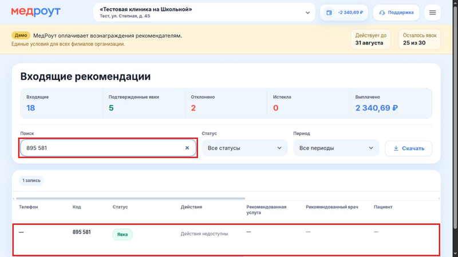Click the scroll-left arrow of the table scrollbar
Viewport: 458px width, 257px height.
[13, 198]
